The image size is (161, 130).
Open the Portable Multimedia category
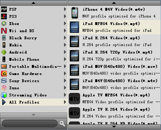tap(33, 67)
